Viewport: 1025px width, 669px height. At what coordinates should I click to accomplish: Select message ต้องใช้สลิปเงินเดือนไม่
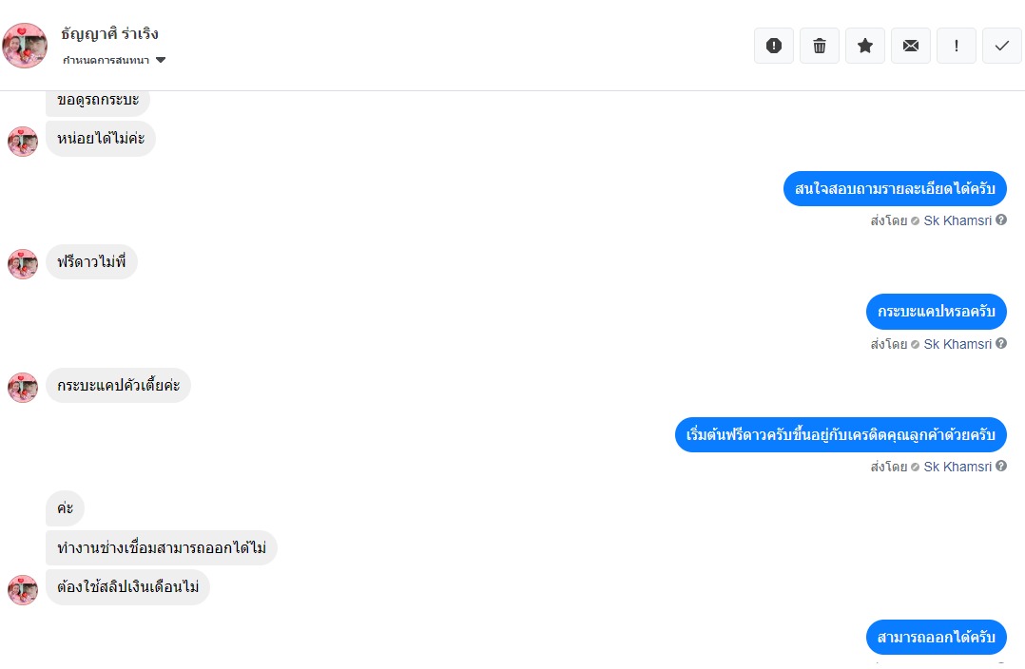[127, 587]
